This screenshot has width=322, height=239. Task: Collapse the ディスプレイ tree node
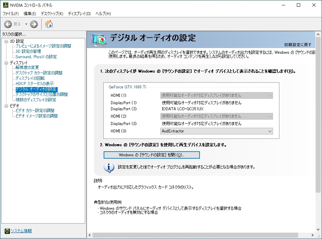click(6, 63)
